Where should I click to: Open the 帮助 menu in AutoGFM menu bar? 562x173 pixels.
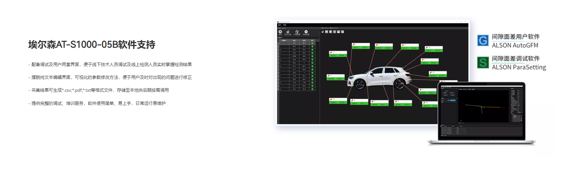click(285, 25)
